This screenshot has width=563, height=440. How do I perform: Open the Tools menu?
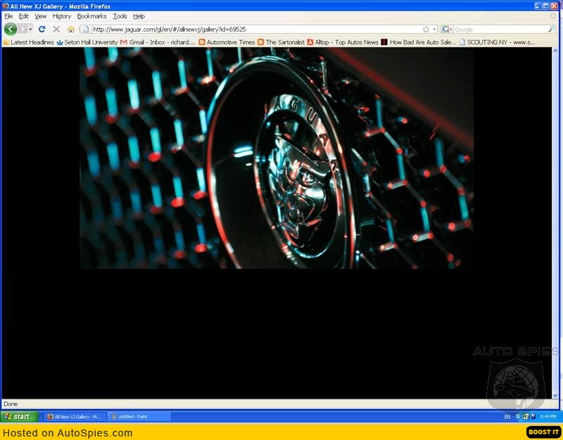(x=120, y=16)
